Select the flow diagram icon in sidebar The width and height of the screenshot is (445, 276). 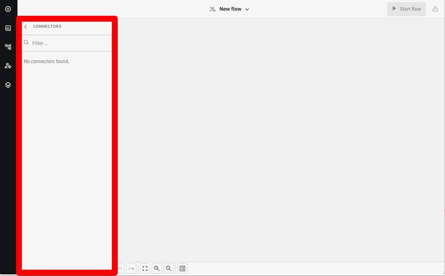click(x=8, y=47)
